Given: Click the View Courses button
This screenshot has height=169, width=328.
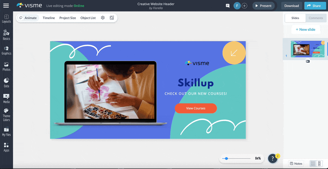Looking at the screenshot, I should pyautogui.click(x=196, y=108).
